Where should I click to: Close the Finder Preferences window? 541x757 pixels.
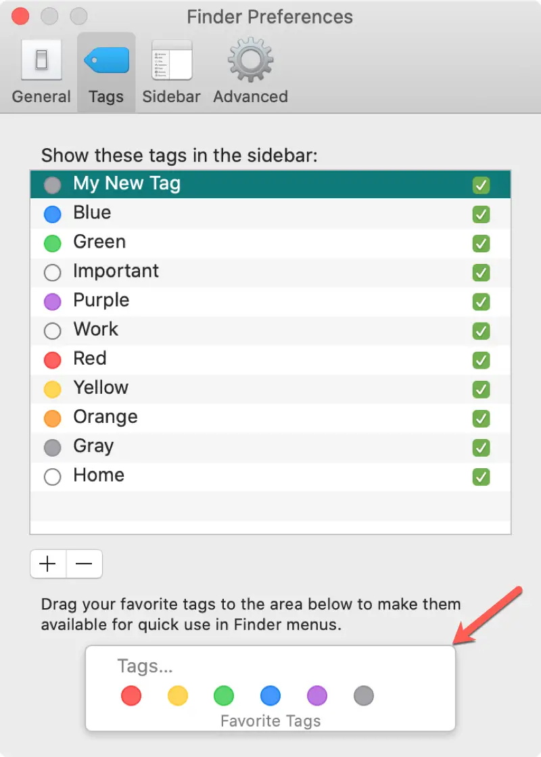[x=20, y=16]
